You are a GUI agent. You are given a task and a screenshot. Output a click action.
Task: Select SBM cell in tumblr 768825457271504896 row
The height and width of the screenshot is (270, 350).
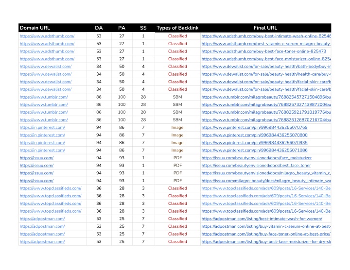coord(177,97)
